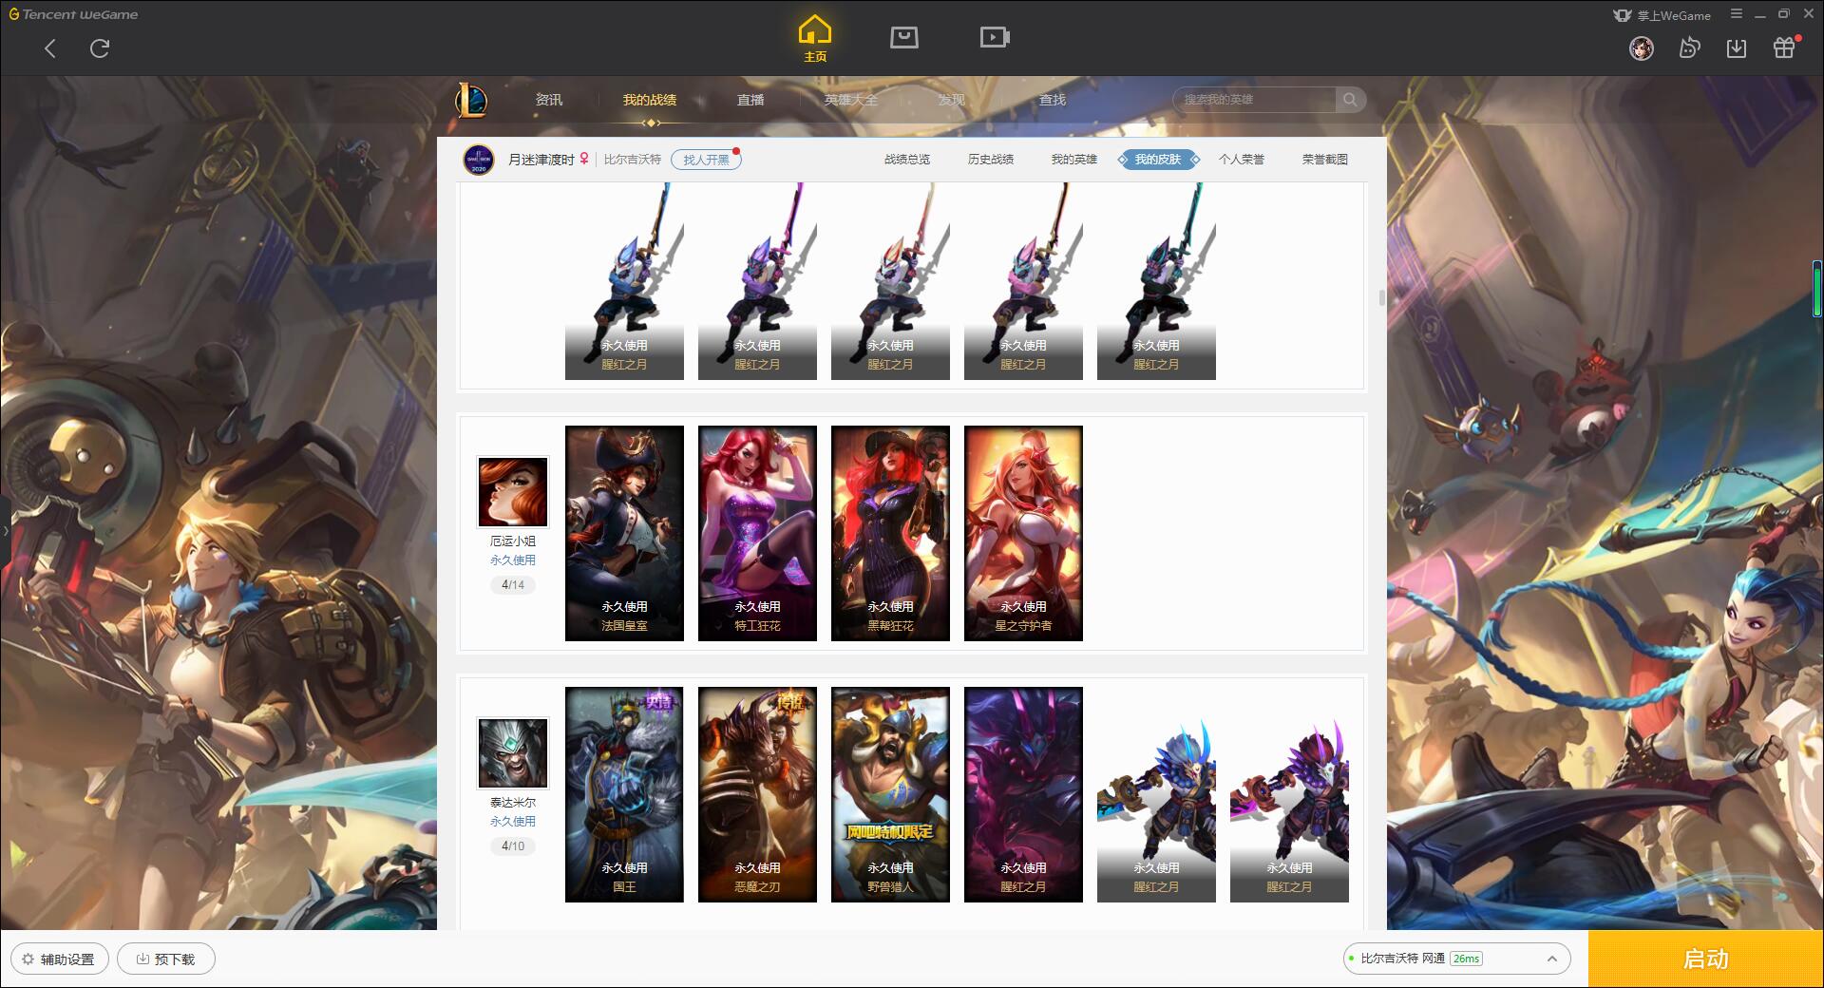The height and width of the screenshot is (988, 1824).
Task: Open the friends chat icon
Action: (x=1689, y=47)
